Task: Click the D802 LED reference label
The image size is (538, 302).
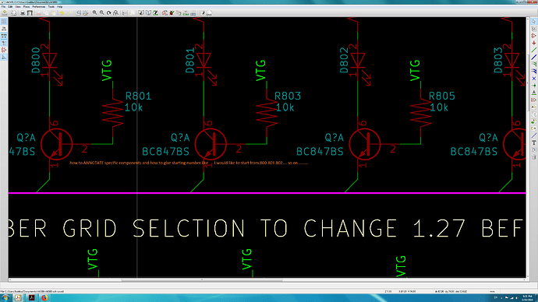Action: [x=345, y=60]
